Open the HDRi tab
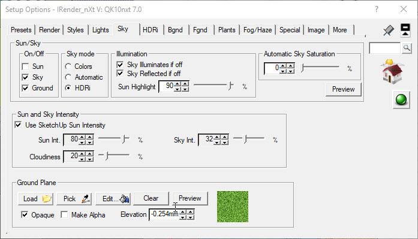This screenshot has width=418, height=239. pos(151,30)
